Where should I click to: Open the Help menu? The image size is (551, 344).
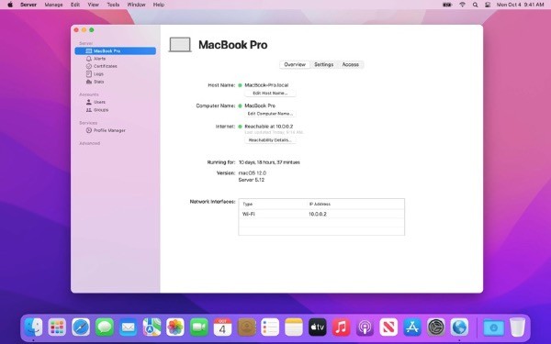coord(159,5)
